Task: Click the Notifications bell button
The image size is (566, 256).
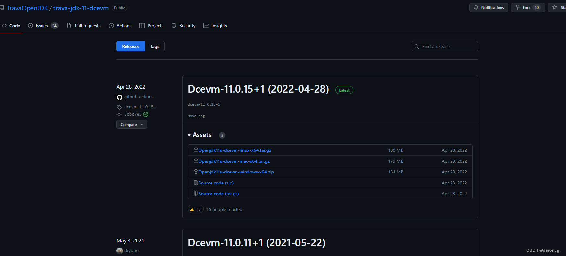Action: pyautogui.click(x=488, y=7)
